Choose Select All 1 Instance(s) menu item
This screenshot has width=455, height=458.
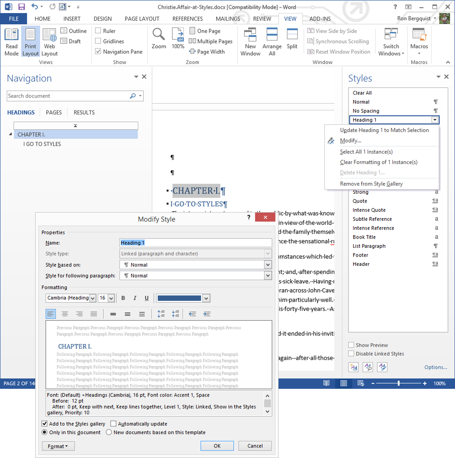pyautogui.click(x=366, y=152)
